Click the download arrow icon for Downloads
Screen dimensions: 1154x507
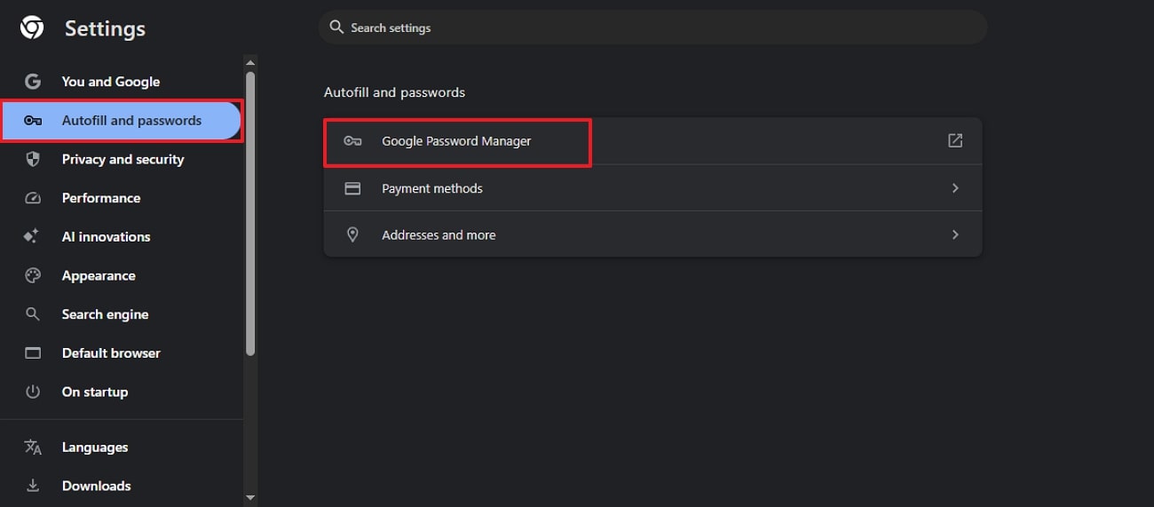[x=33, y=486]
